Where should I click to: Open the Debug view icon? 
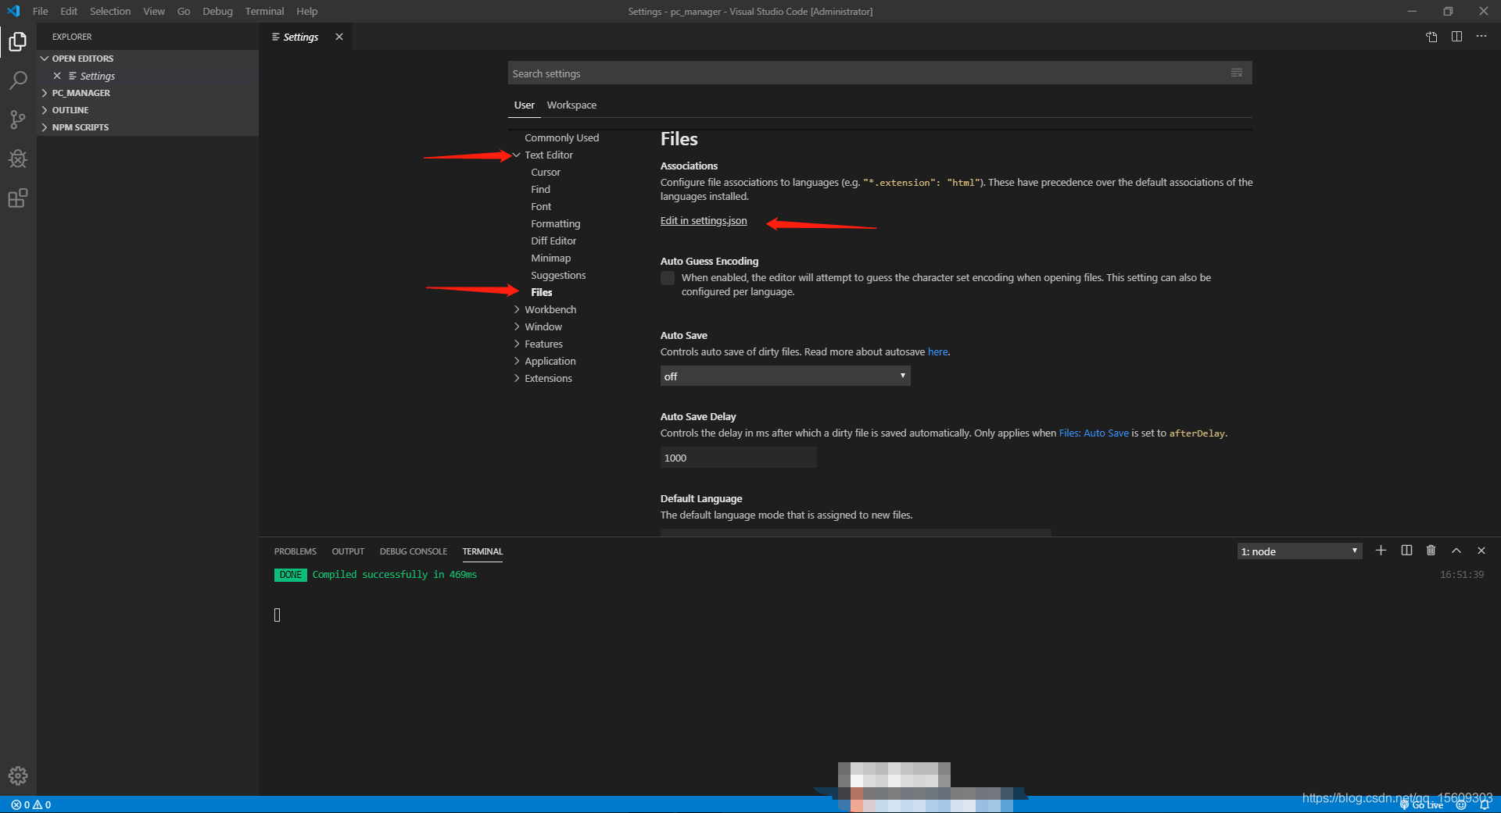pos(17,159)
